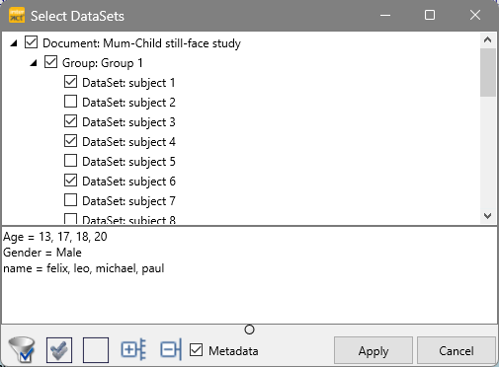Check DataSet subject 2
This screenshot has width=499, height=367.
tap(70, 102)
